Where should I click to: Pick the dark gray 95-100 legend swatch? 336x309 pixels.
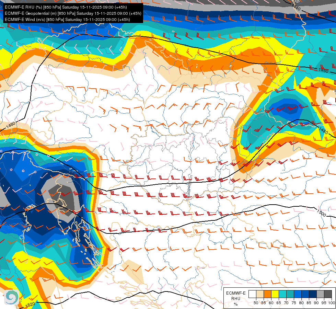[328, 294]
